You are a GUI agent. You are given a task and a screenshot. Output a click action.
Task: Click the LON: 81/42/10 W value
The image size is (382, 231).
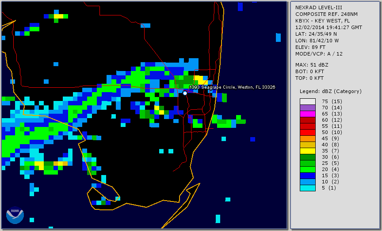pyautogui.click(x=317, y=41)
